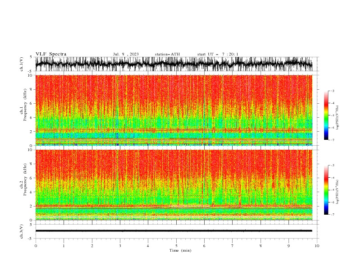Click the "VLF Spectra" plot title
This screenshot has width=357, height=276.
click(x=51, y=54)
